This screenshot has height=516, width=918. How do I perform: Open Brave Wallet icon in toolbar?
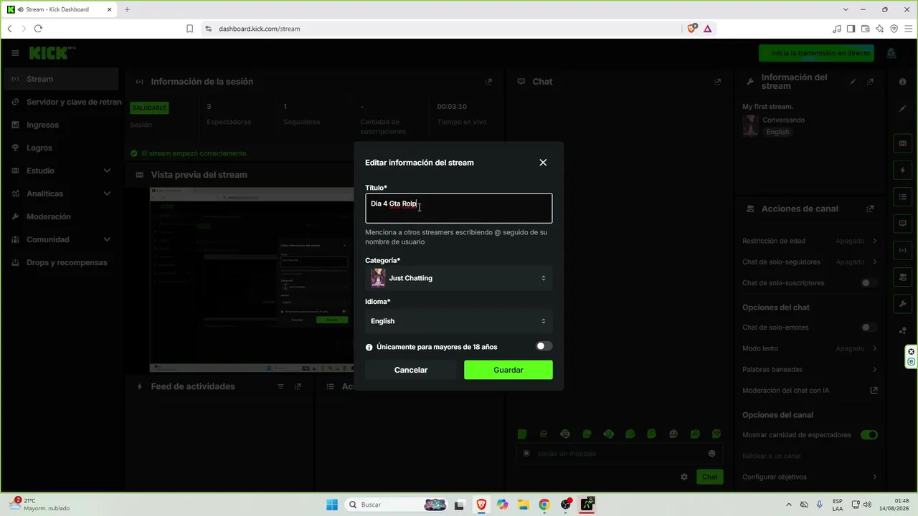click(x=866, y=29)
